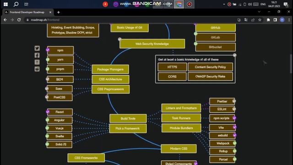Open Windows Start menu
The image size is (293, 165).
[x=5, y=4]
